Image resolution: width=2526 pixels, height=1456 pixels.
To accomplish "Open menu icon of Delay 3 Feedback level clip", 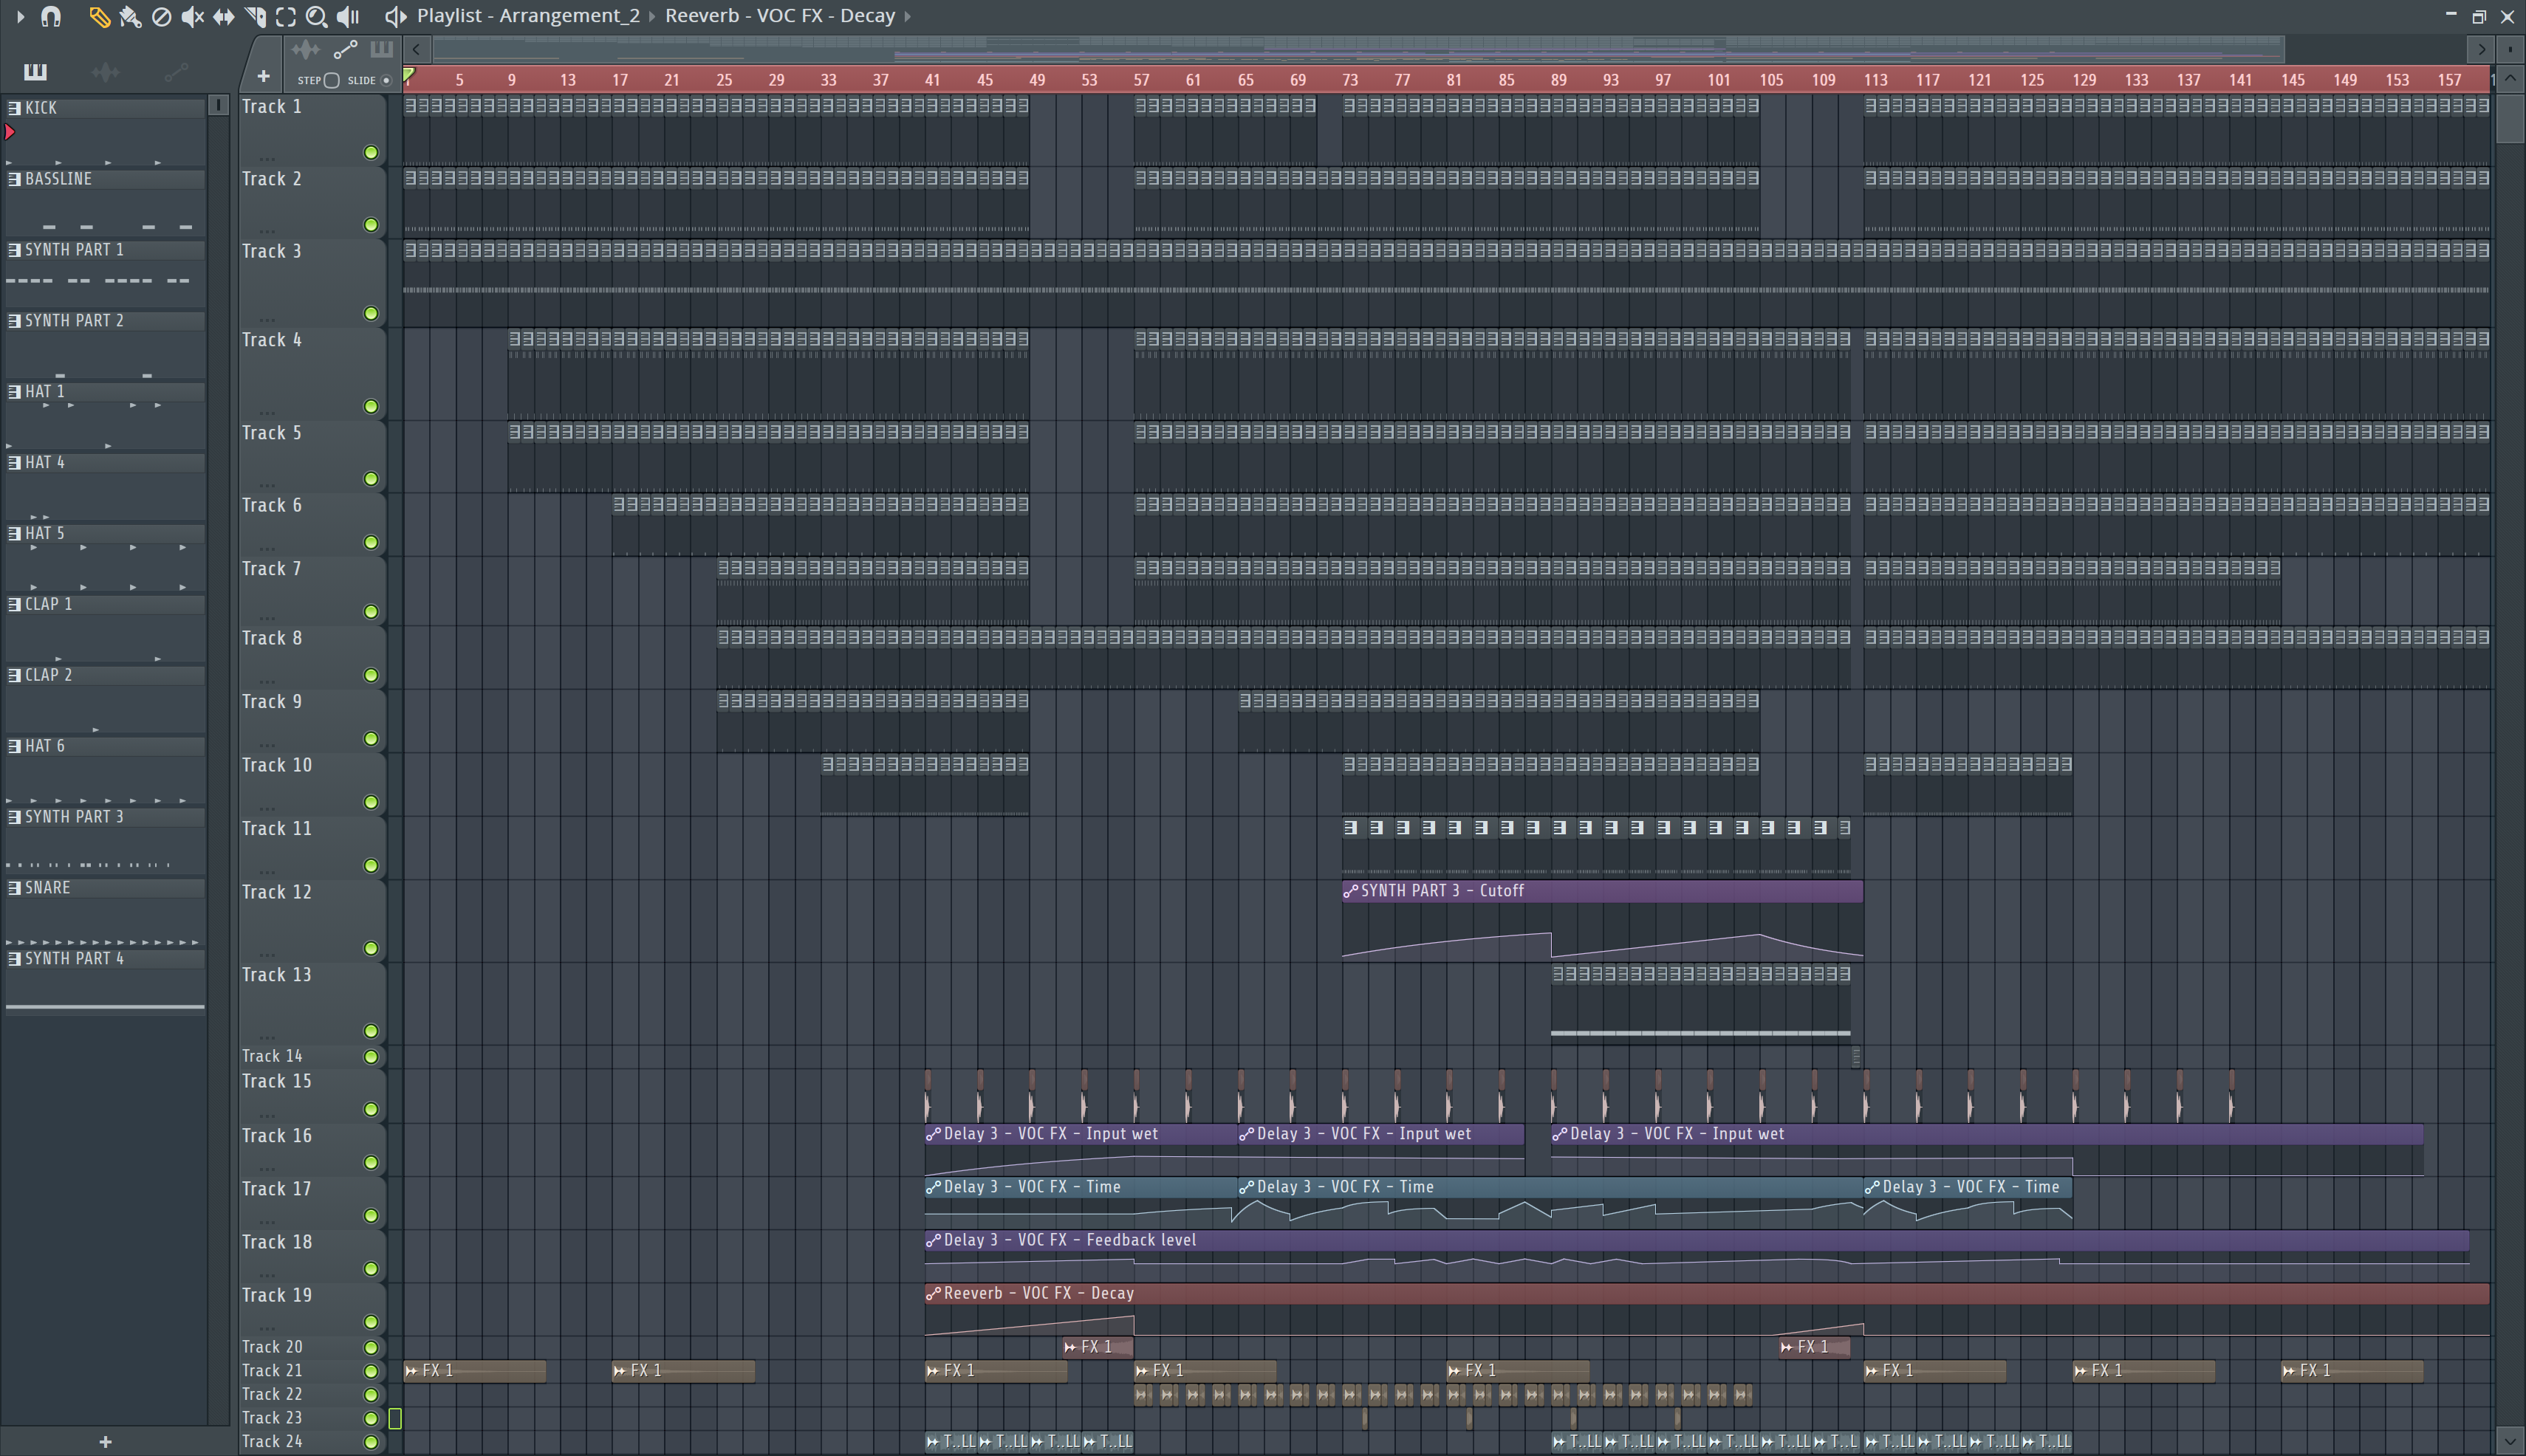I will point(934,1241).
